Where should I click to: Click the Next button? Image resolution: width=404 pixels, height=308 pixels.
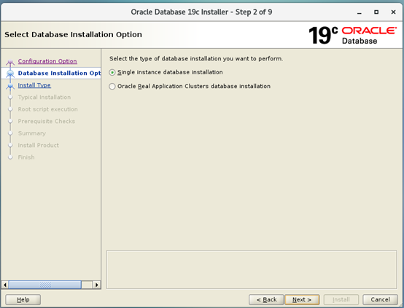pyautogui.click(x=302, y=299)
